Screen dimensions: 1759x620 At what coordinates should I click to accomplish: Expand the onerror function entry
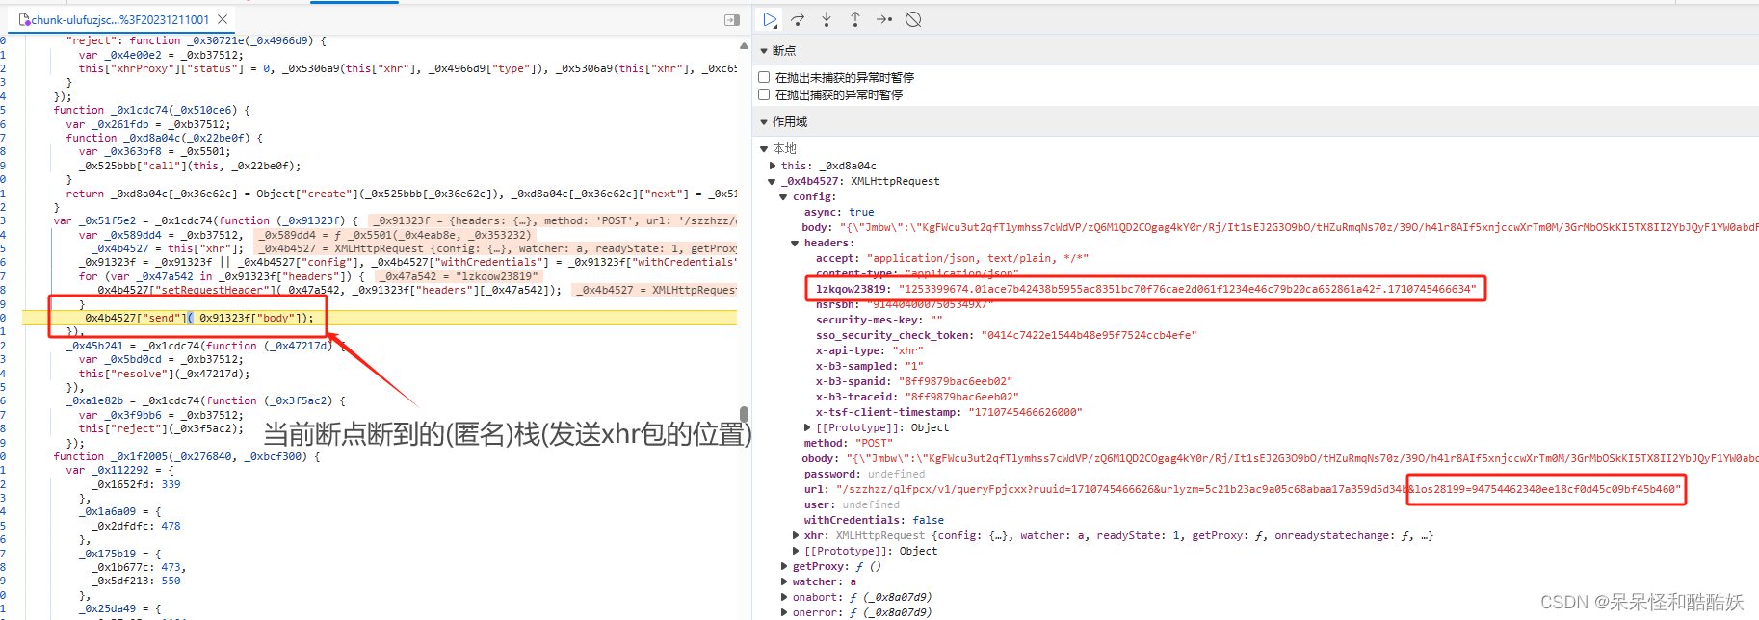tap(784, 612)
